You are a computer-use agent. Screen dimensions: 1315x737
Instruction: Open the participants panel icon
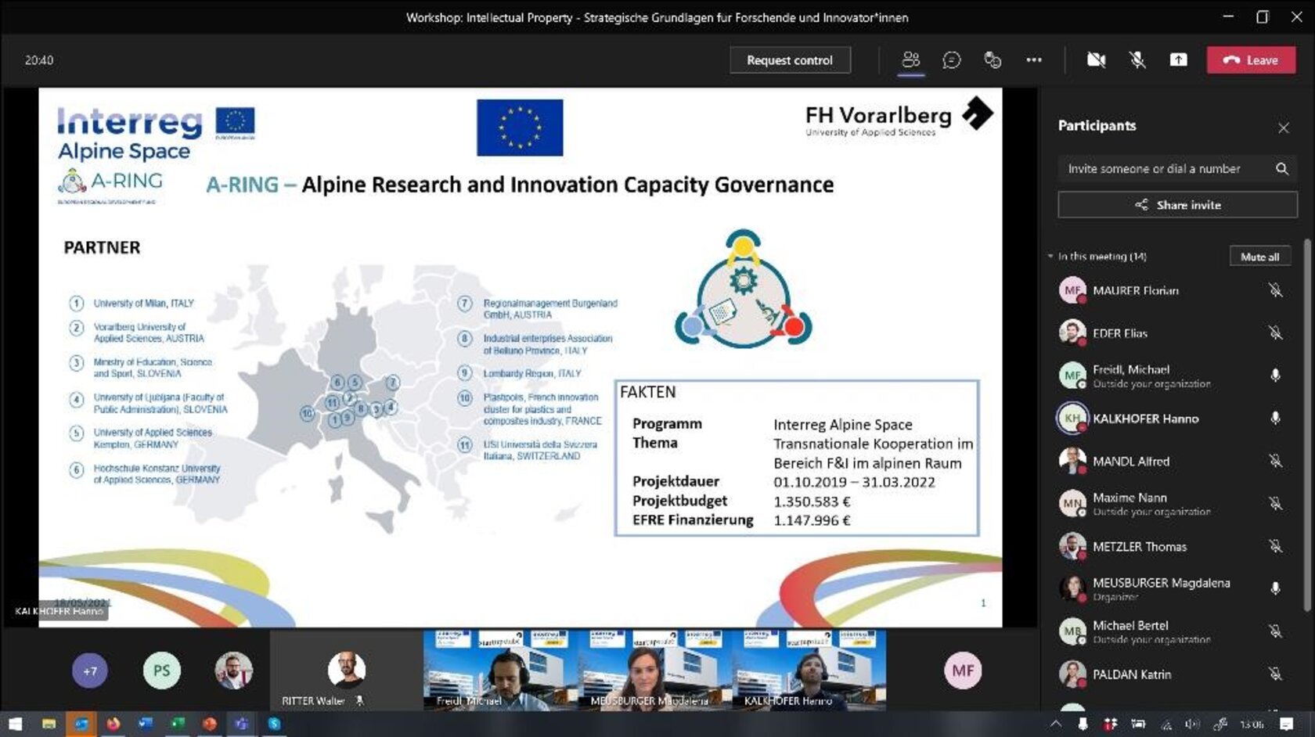tap(910, 60)
